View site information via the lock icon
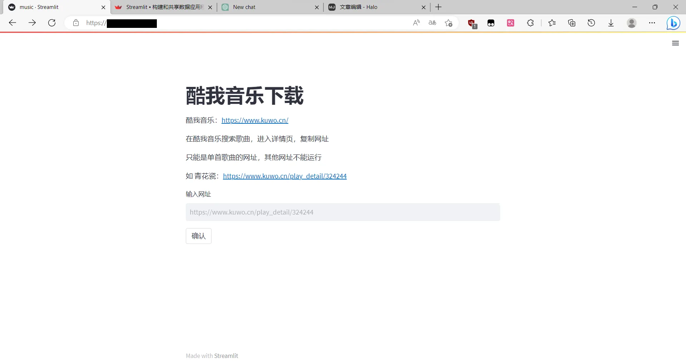 [76, 23]
